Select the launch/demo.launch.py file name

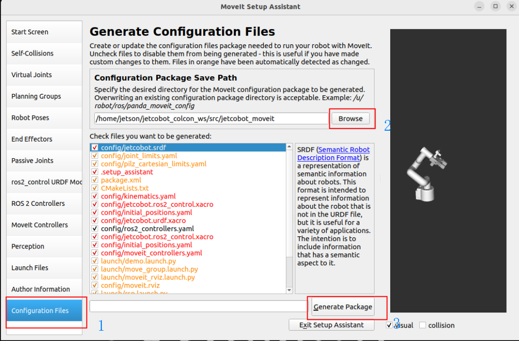[139, 261]
